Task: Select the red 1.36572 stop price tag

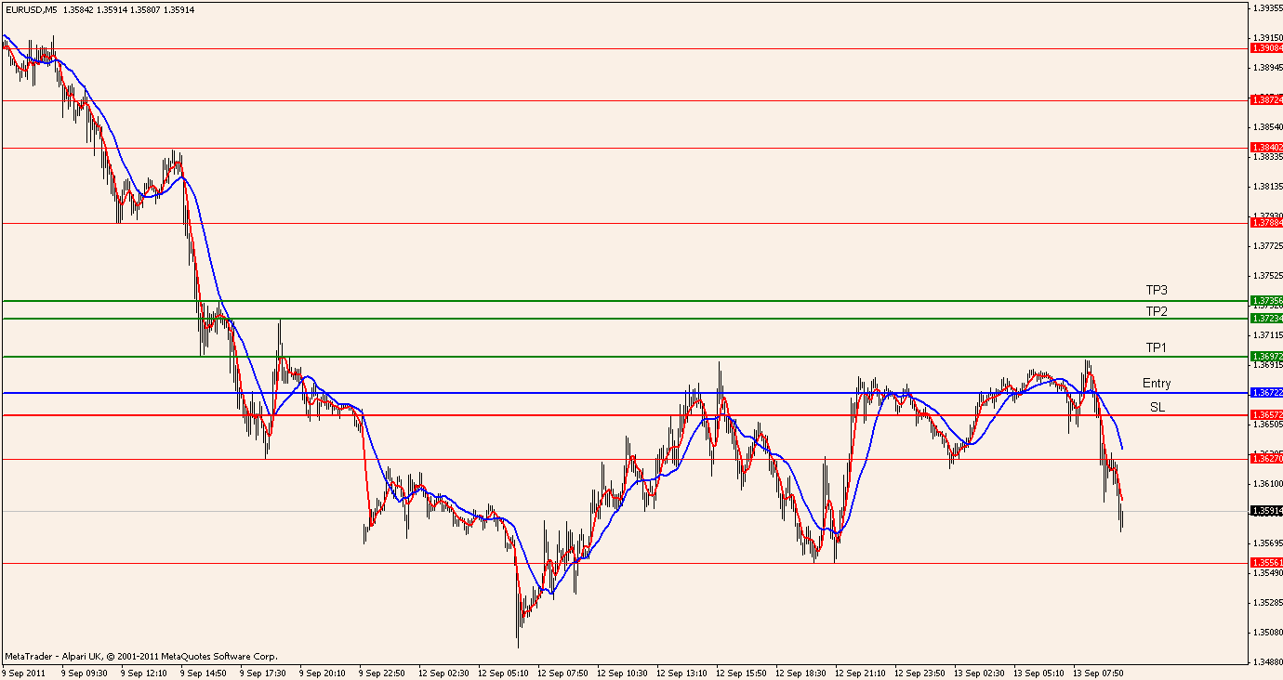Action: pos(1266,414)
